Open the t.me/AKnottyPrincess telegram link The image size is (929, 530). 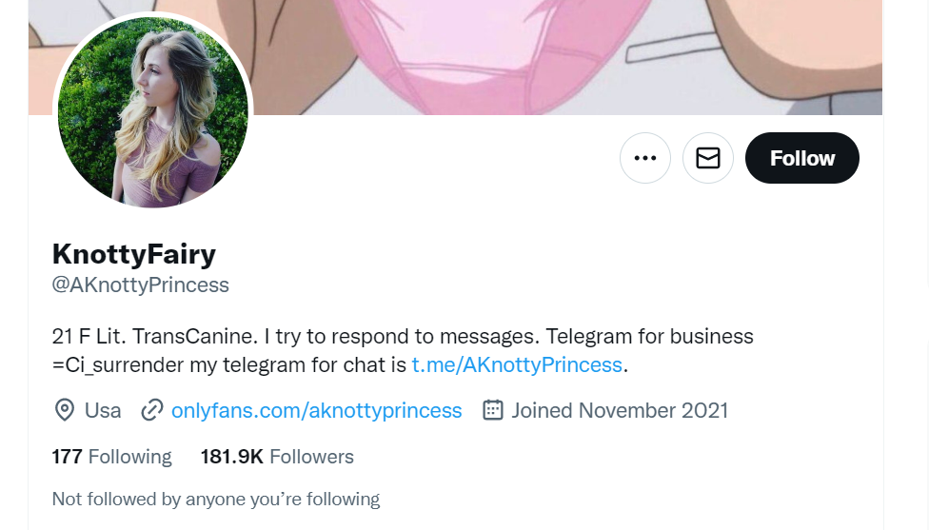point(517,364)
